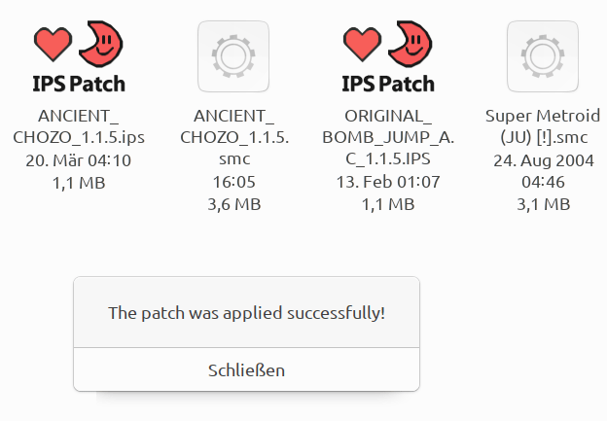Click the 16:05 modification time
607x421 pixels.
(233, 182)
